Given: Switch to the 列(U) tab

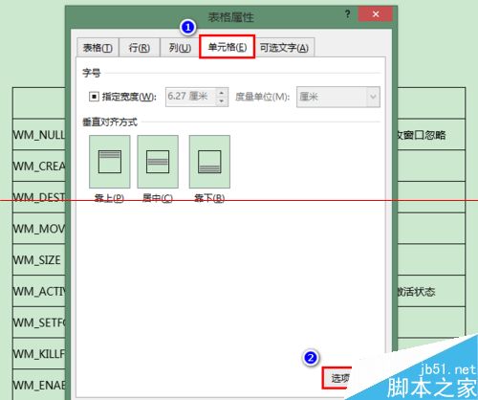Looking at the screenshot, I should point(180,48).
